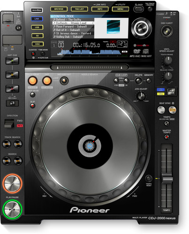Trigger HOT CUE B pad
Viewport: 189px width, 234px height.
(12, 75)
